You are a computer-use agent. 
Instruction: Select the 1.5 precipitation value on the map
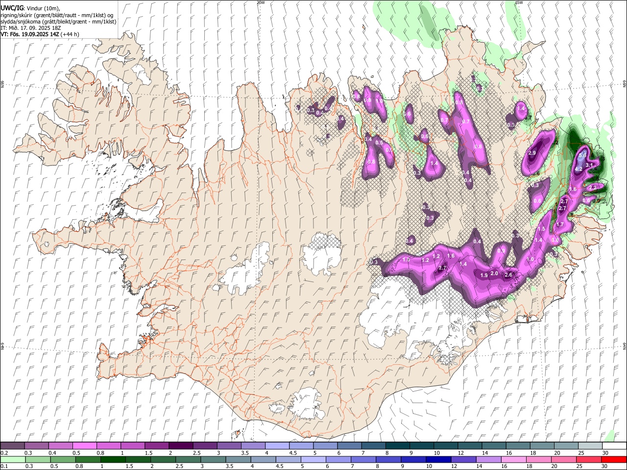(x=541, y=229)
